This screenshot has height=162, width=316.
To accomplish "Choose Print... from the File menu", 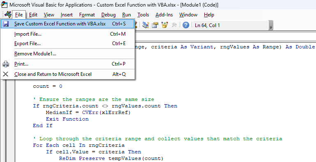I will click(x=68, y=64).
